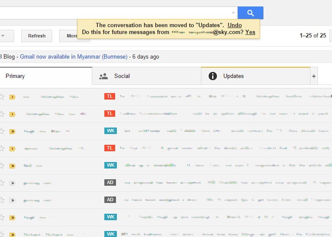Open search options arrow inside search box
Image resolution: width=332 pixels, height=237 pixels.
(x=233, y=13)
